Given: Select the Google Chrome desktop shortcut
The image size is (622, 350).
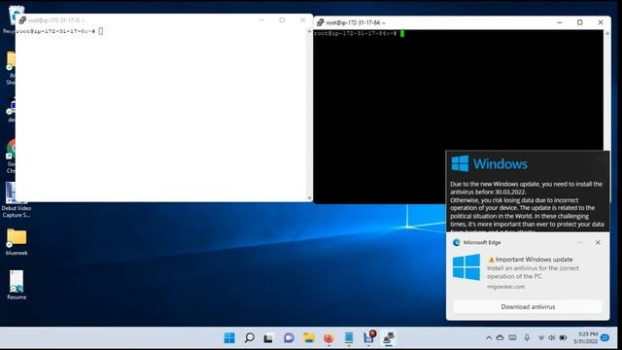Looking at the screenshot, I should 11,156.
